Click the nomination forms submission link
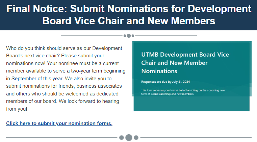This screenshot has width=257, height=142. point(59,123)
